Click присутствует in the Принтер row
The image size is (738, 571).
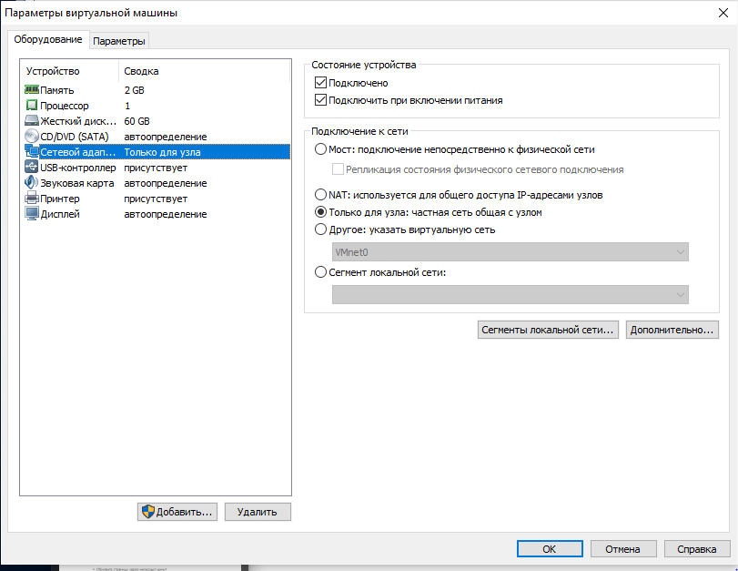(156, 199)
